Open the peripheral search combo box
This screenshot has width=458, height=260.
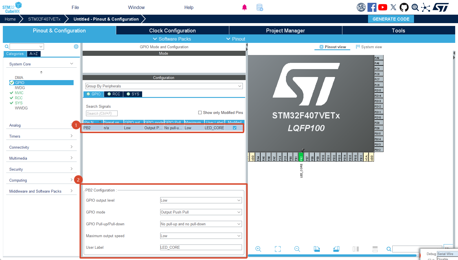(x=27, y=47)
